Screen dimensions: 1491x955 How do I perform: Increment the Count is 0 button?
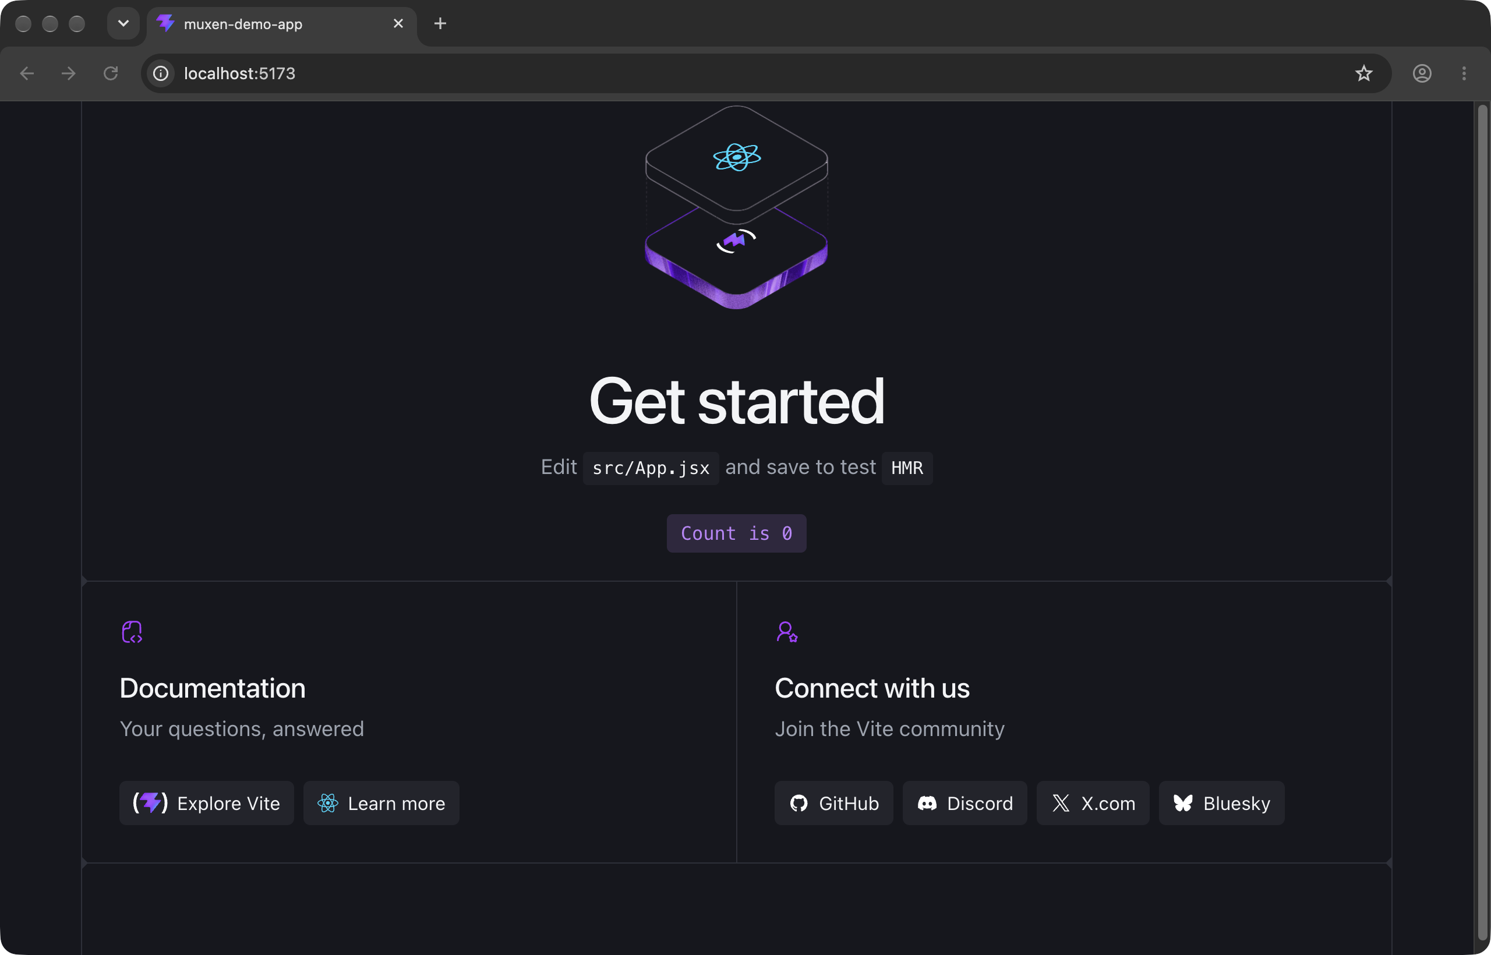tap(736, 533)
